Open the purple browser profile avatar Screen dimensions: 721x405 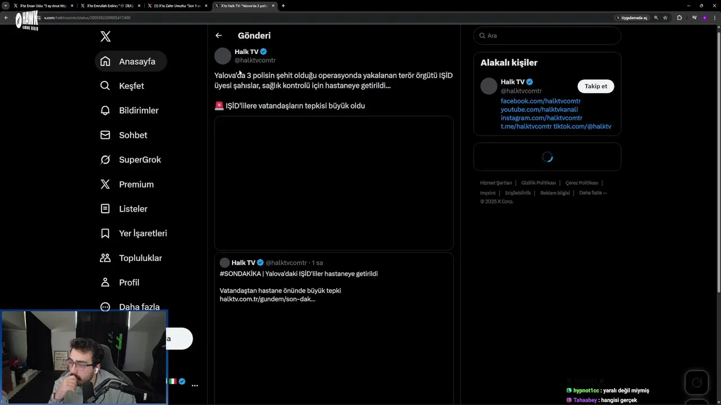704,17
